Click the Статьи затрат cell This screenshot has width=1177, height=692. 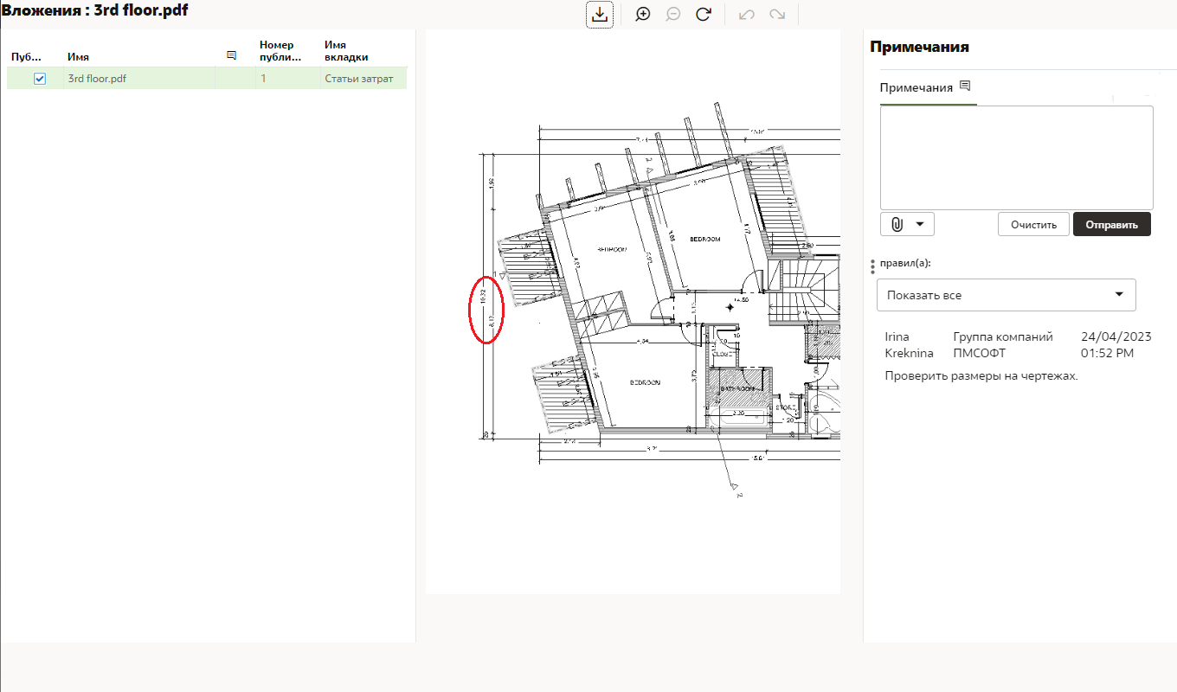click(358, 79)
